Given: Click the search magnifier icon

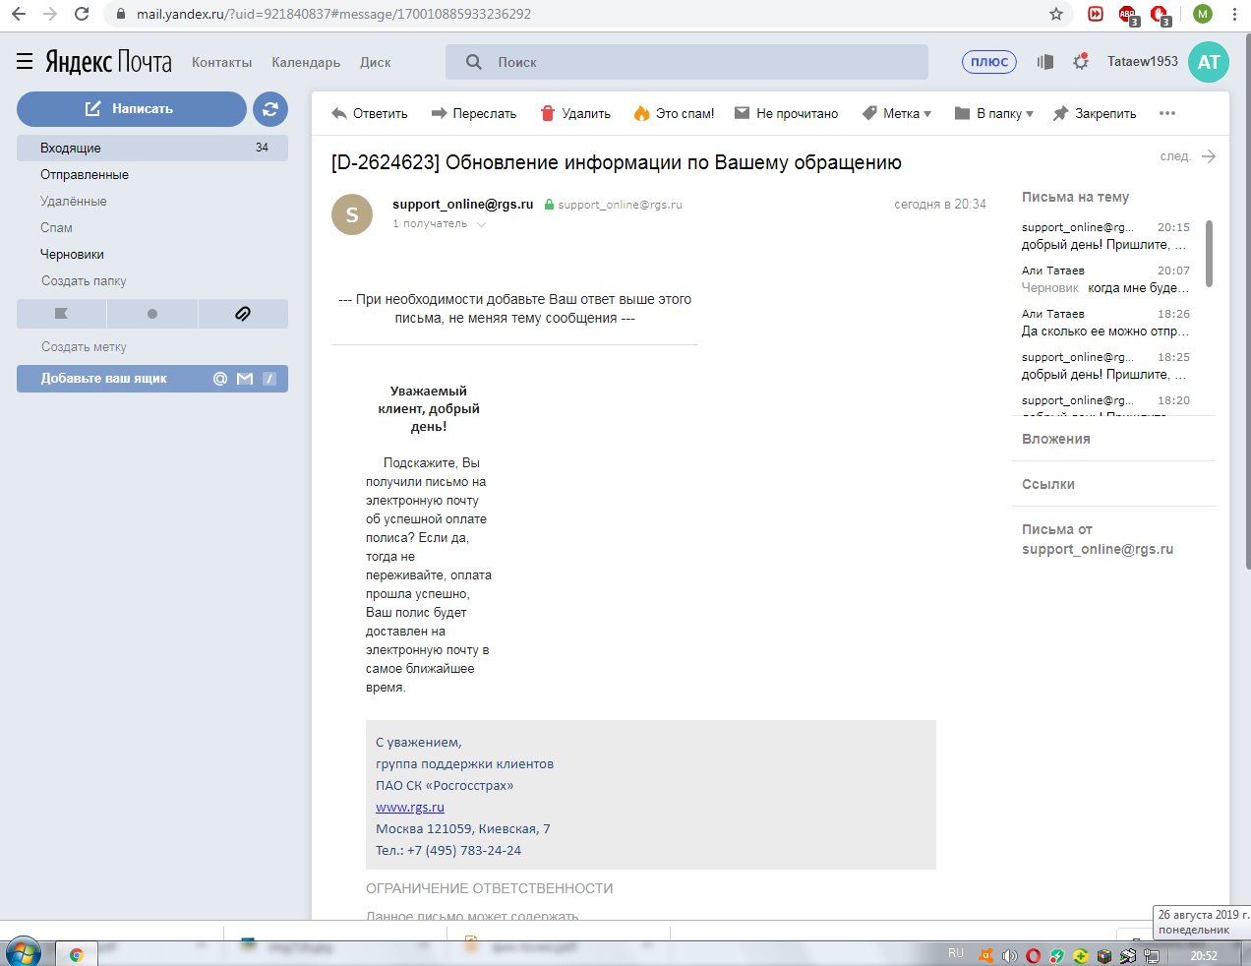Looking at the screenshot, I should tap(474, 62).
